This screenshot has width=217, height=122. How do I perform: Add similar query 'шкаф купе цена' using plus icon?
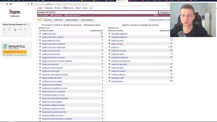(x=109, y=44)
